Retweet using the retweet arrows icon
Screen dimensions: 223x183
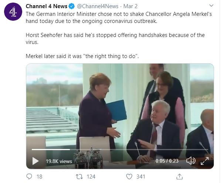point(78,176)
